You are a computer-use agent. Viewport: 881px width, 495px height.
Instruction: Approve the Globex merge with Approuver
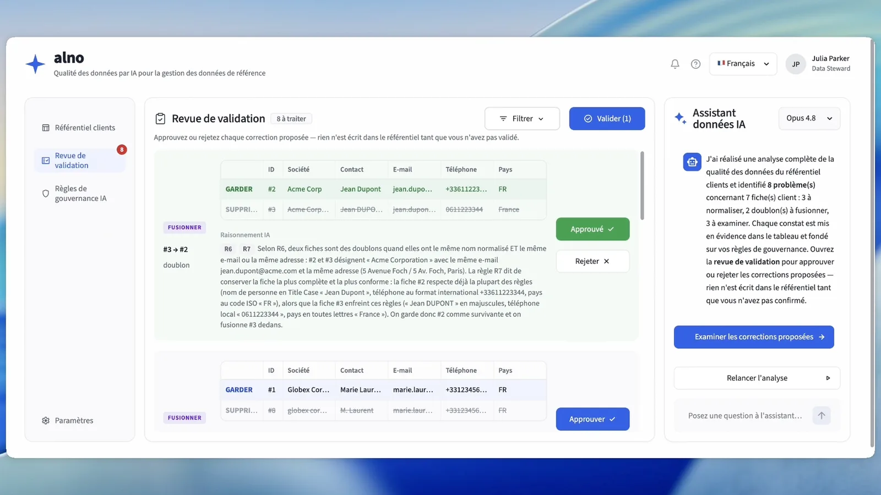592,419
